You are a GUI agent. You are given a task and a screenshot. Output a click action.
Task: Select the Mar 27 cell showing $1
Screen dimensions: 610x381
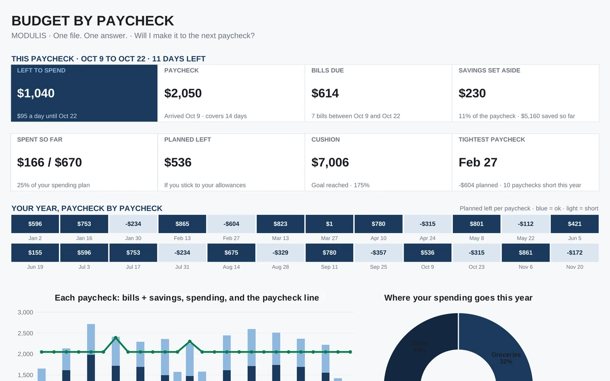click(x=329, y=224)
